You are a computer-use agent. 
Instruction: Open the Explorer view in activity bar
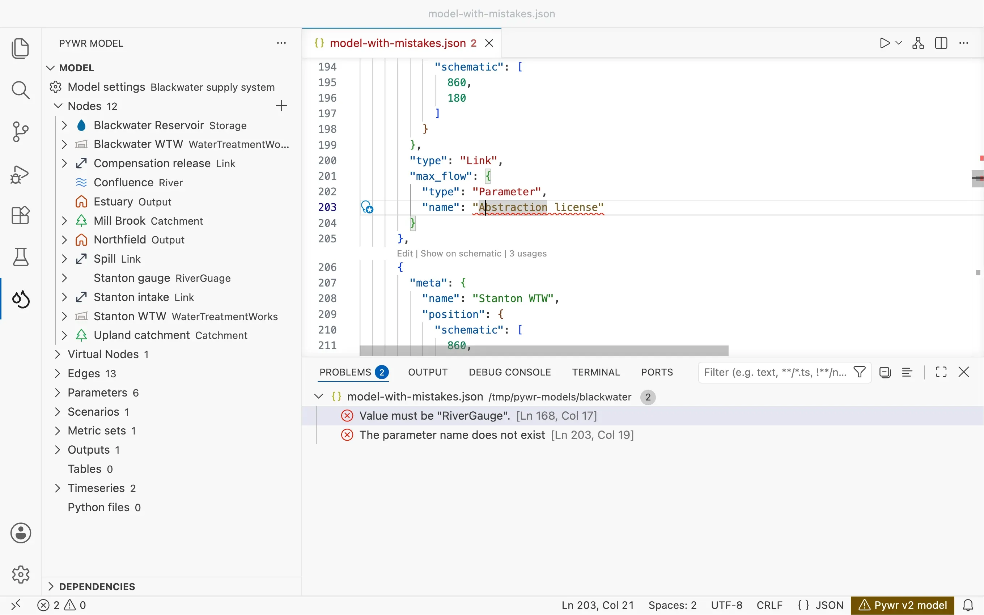(20, 48)
